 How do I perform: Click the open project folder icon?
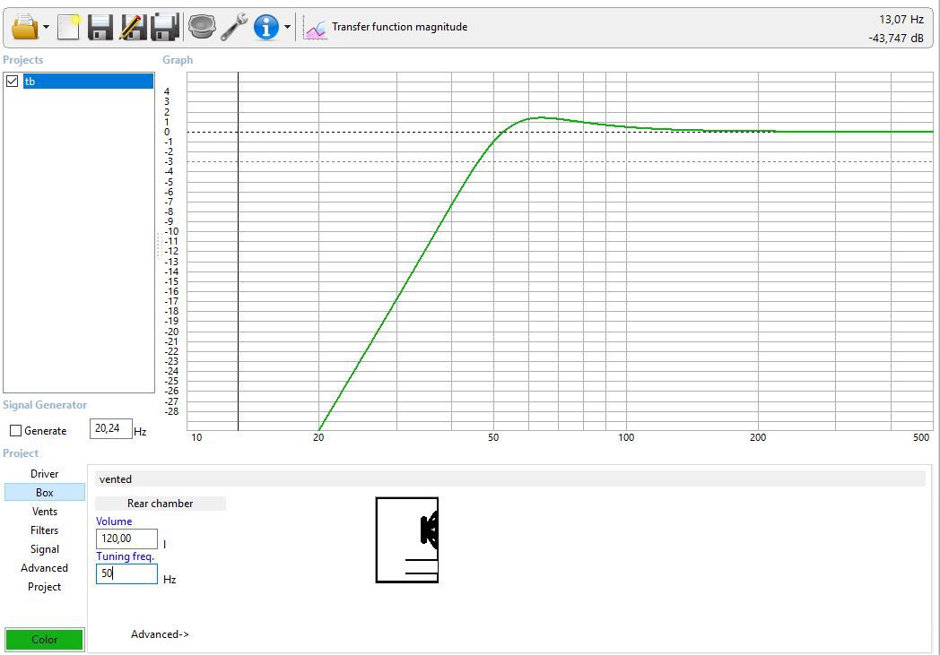click(x=24, y=27)
